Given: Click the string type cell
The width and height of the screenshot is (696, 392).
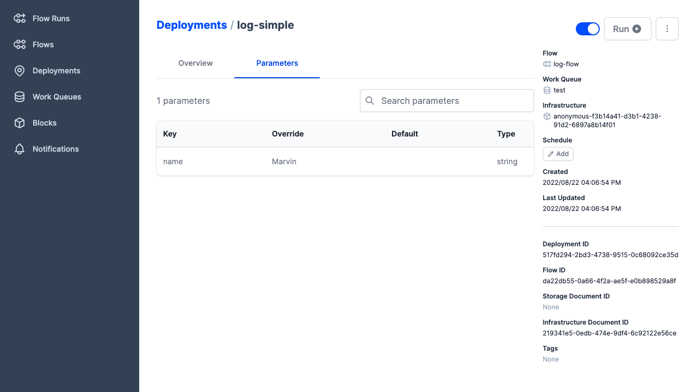Looking at the screenshot, I should coord(507,161).
